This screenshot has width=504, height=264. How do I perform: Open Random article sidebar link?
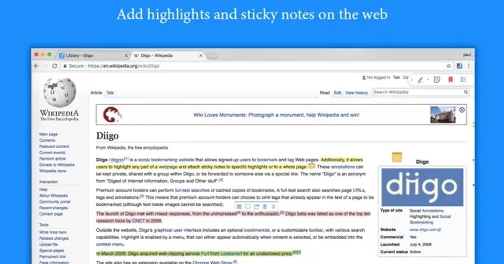(x=52, y=159)
